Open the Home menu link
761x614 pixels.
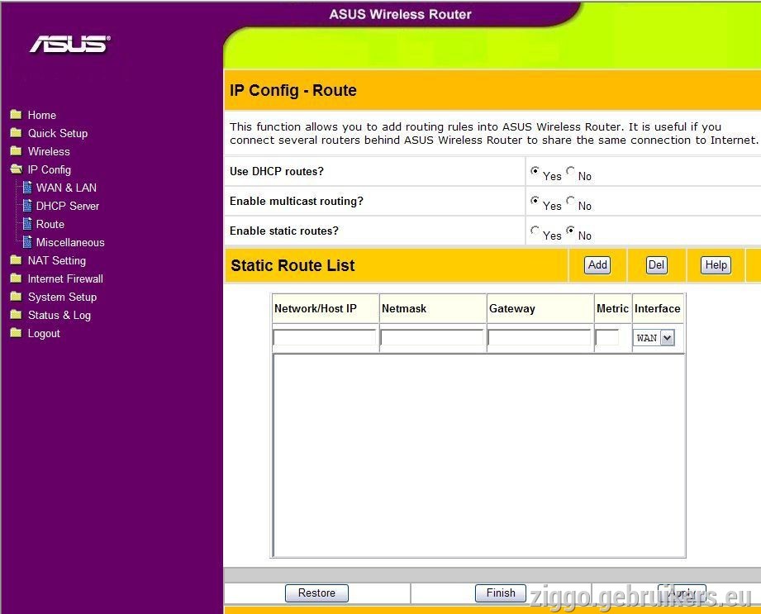[x=42, y=115]
